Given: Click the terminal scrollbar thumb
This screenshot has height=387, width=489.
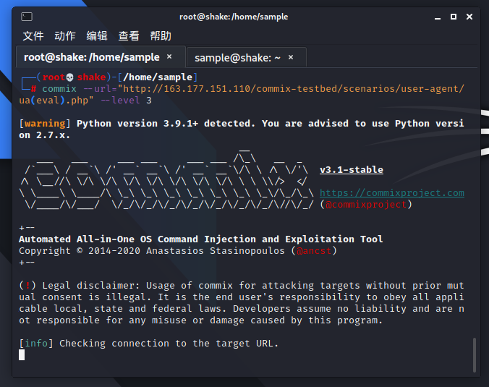Looking at the screenshot, I should click(x=474, y=354).
